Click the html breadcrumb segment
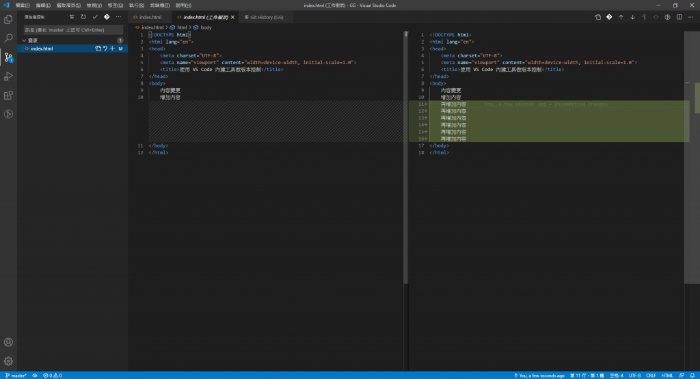Screen dimensions: 700x379 (x=182, y=27)
